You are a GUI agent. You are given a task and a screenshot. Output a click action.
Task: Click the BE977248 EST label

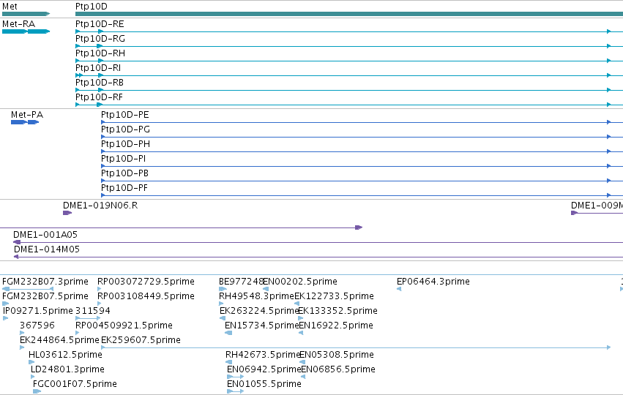241,282
